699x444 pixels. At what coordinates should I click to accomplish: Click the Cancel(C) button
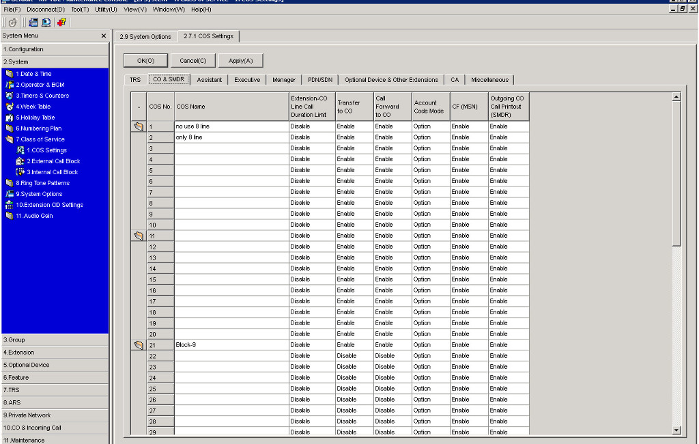point(193,61)
